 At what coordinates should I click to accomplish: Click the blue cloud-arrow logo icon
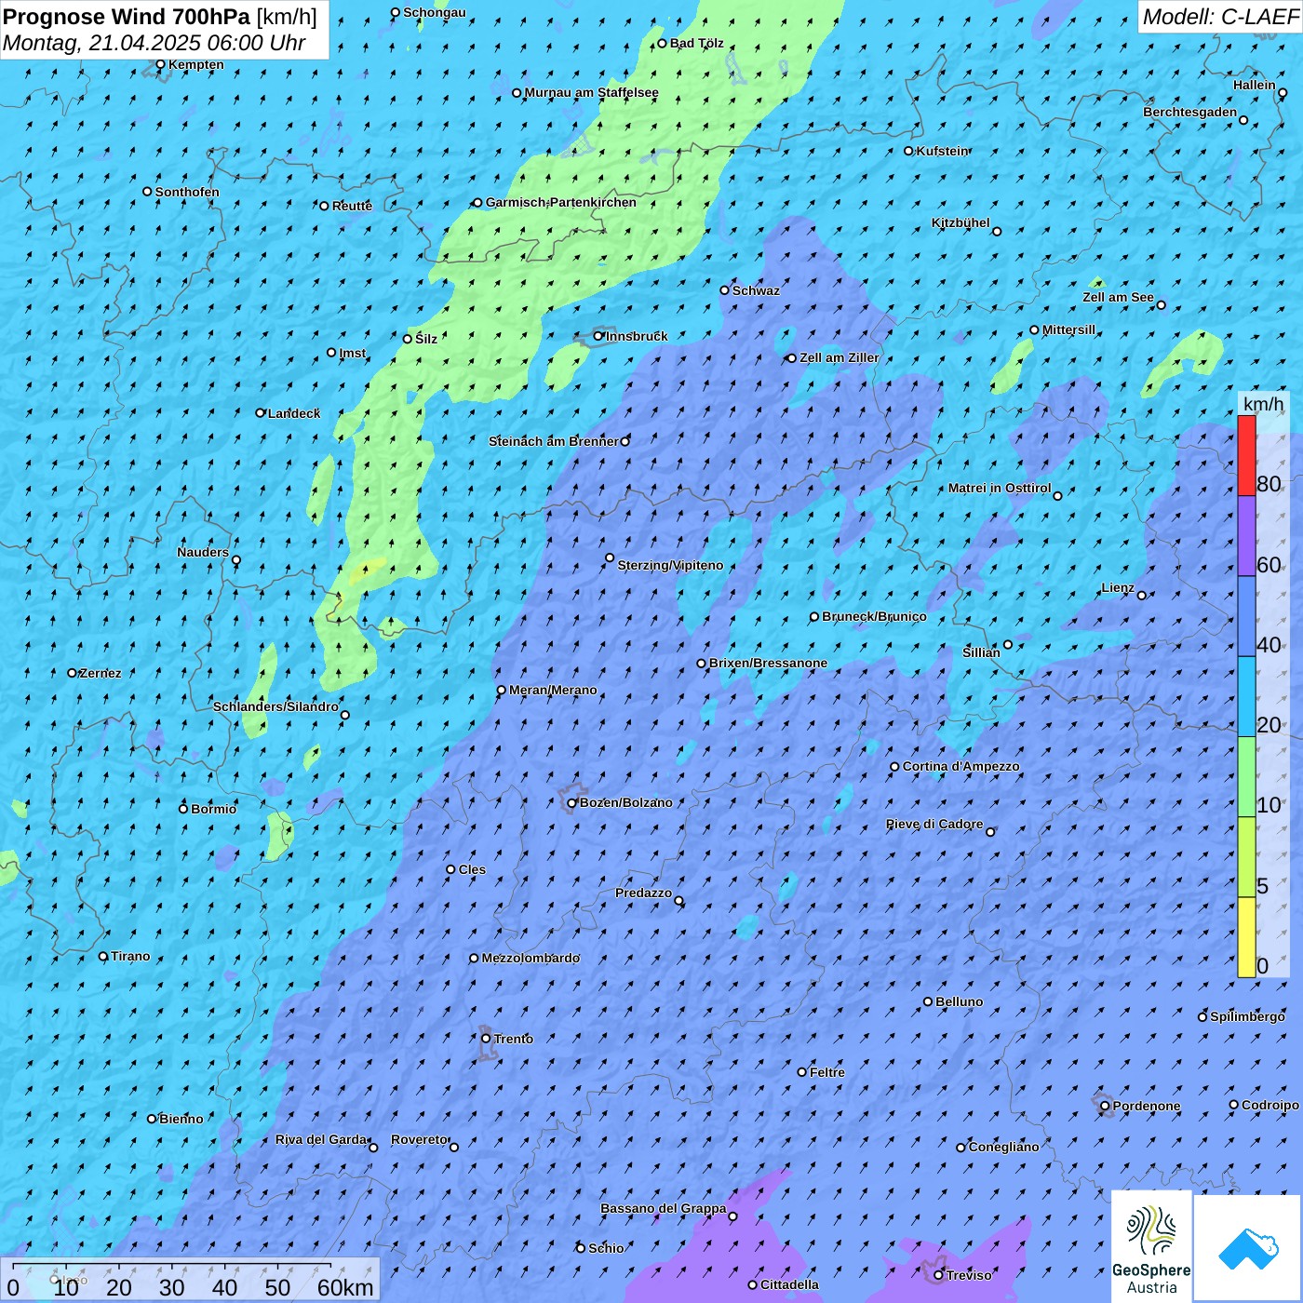[x=1247, y=1248]
